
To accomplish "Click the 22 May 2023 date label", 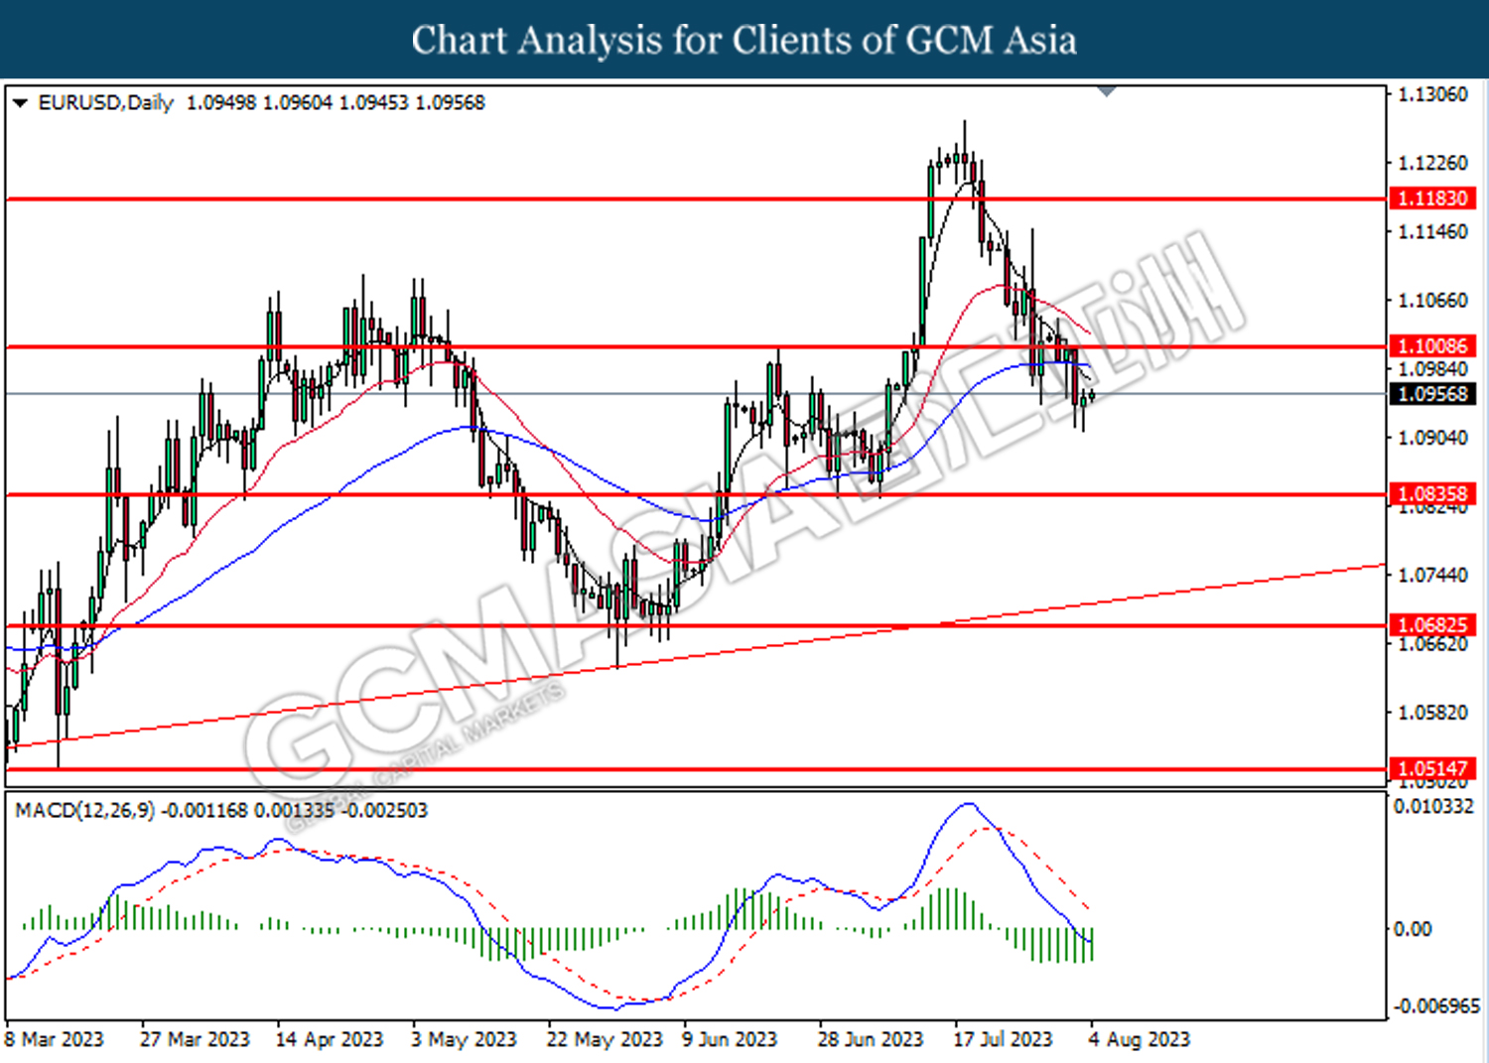I will coord(605,1039).
